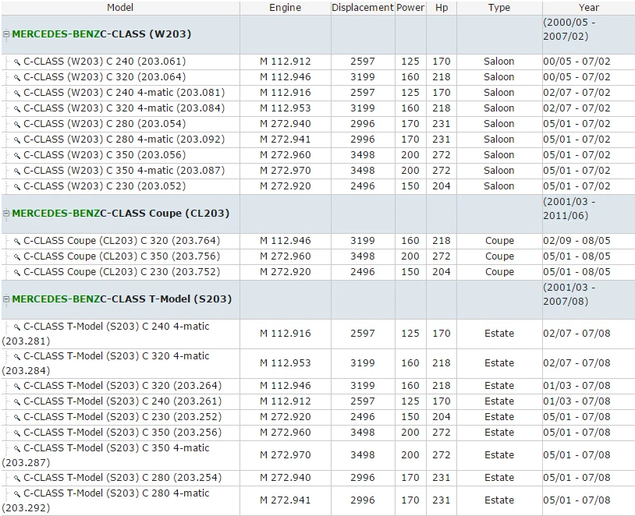The height and width of the screenshot is (516, 635).
Task: Click key icon for C 240 (203.061)
Action: coord(17,62)
